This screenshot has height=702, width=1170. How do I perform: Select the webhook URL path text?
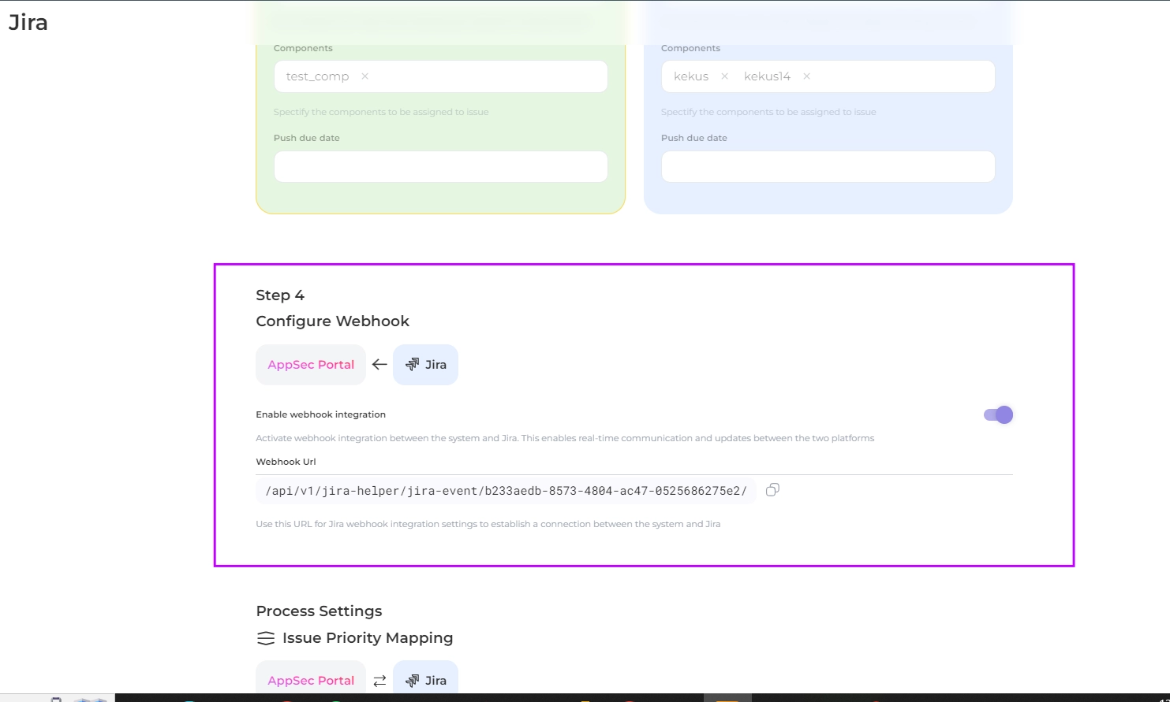[x=506, y=491]
